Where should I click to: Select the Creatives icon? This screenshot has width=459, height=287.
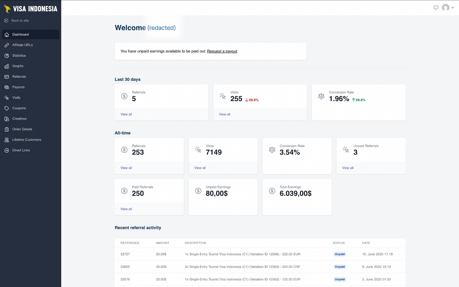[x=6, y=118]
